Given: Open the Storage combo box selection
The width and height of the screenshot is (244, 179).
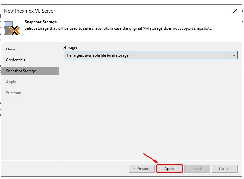Looking at the screenshot, I should [x=148, y=55].
